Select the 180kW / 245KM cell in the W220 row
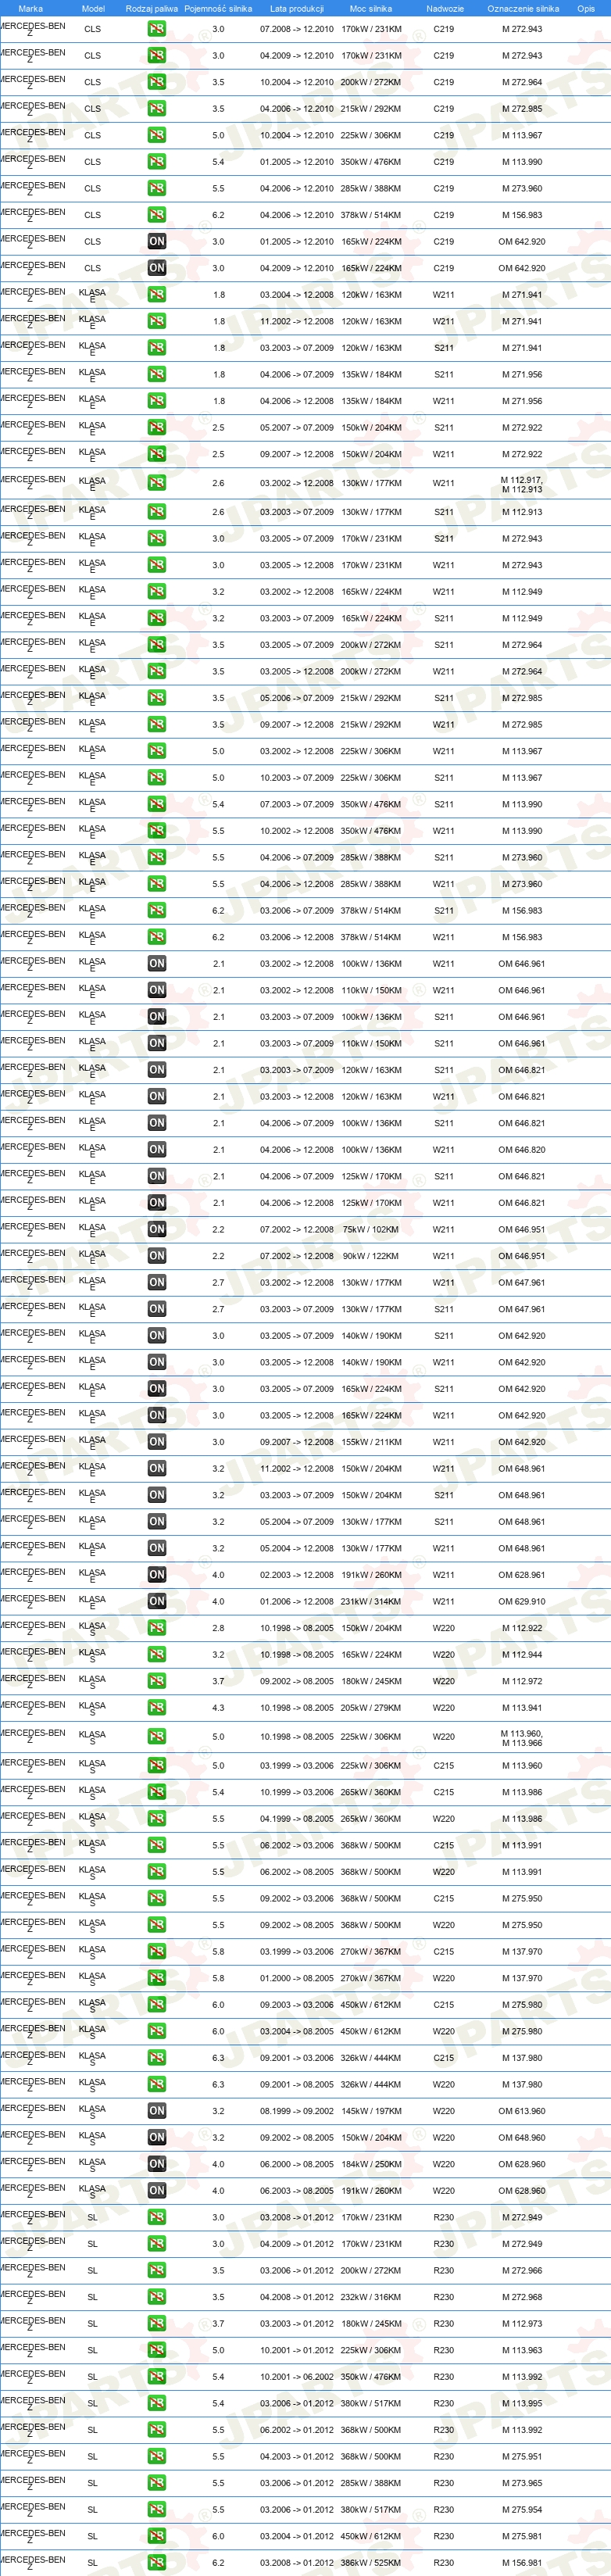The image size is (611, 2576). coord(371,1681)
